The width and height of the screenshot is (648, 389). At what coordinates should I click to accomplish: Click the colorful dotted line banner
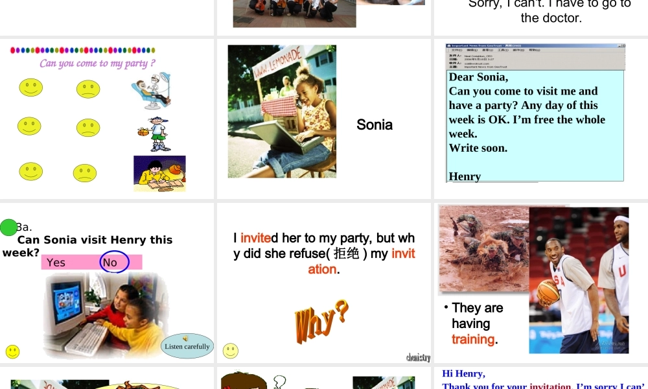click(83, 50)
